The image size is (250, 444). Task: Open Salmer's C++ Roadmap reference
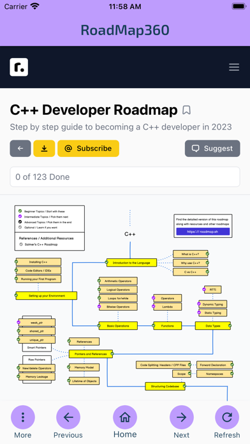(41, 244)
